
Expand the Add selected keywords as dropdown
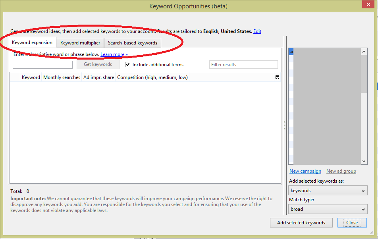328,191
